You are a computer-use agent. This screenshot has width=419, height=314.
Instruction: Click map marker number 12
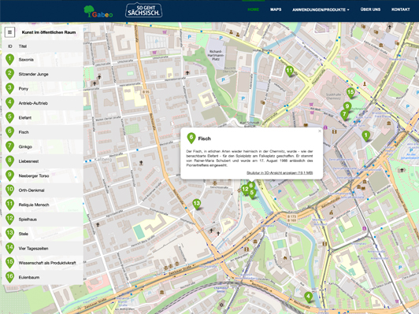click(x=245, y=190)
